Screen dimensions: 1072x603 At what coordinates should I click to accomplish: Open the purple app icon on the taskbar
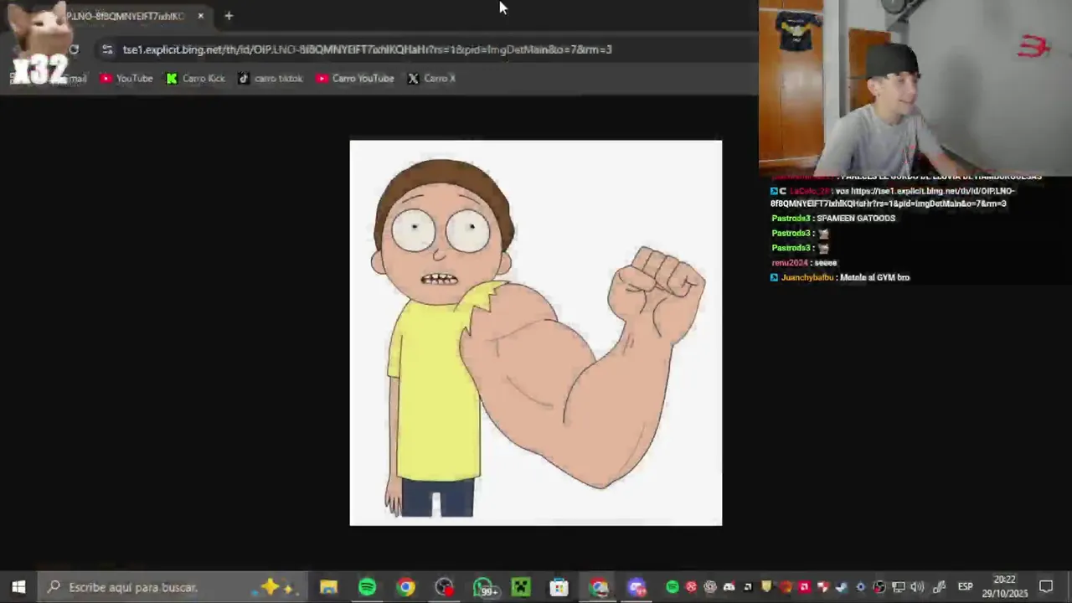pos(636,587)
